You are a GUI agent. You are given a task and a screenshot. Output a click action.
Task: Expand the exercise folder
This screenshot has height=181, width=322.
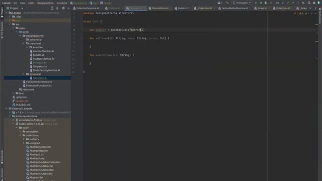point(27,47)
